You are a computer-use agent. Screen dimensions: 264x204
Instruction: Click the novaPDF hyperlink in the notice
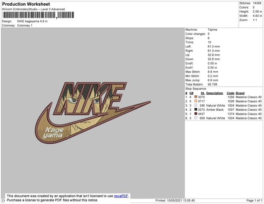[121, 196]
